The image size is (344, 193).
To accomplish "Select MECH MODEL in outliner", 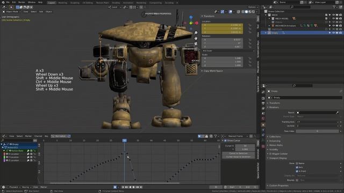I will [x=282, y=19].
